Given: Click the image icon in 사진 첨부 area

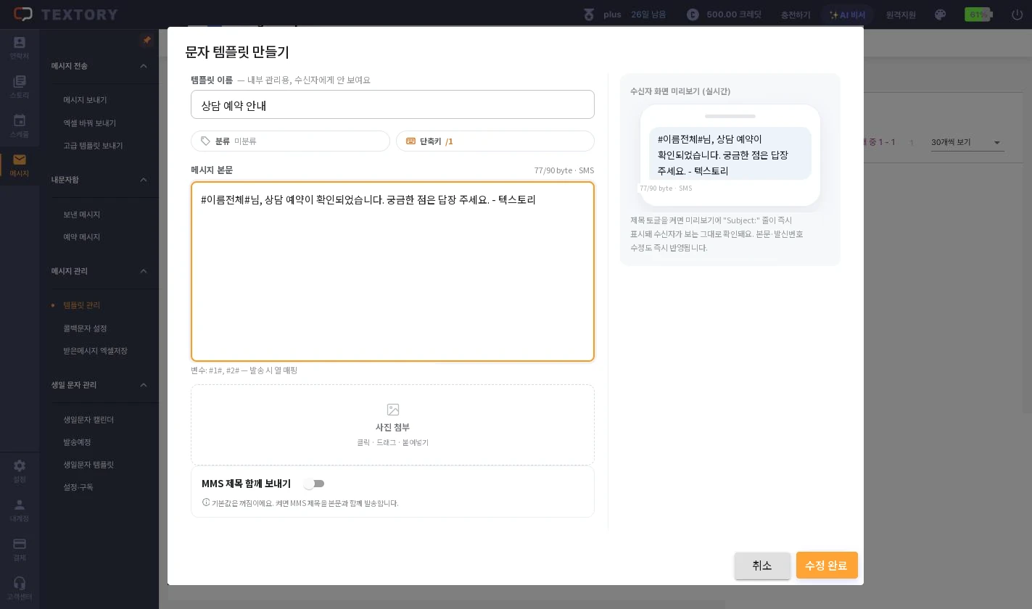Looking at the screenshot, I should point(393,410).
